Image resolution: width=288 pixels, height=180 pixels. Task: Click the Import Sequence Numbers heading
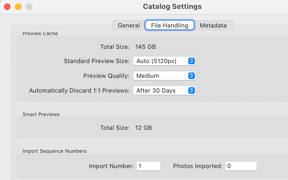point(54,151)
